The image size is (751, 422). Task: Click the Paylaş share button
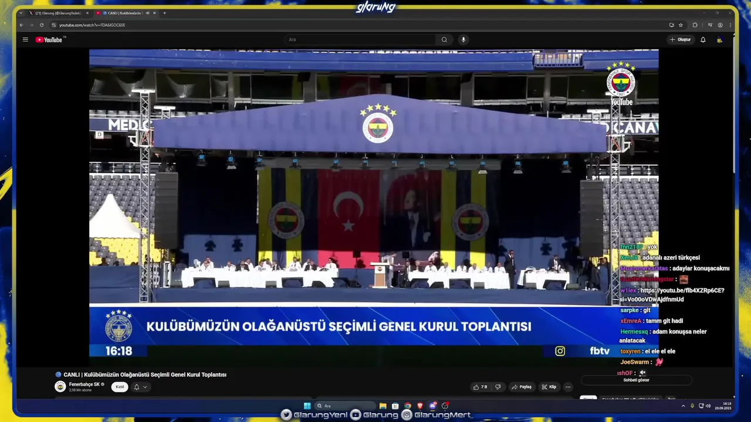[521, 387]
